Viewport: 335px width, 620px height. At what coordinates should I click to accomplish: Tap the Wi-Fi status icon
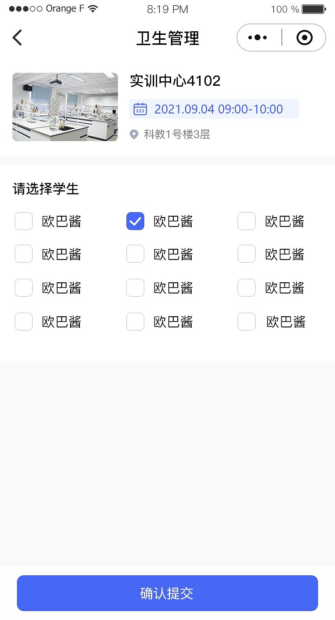tap(93, 9)
